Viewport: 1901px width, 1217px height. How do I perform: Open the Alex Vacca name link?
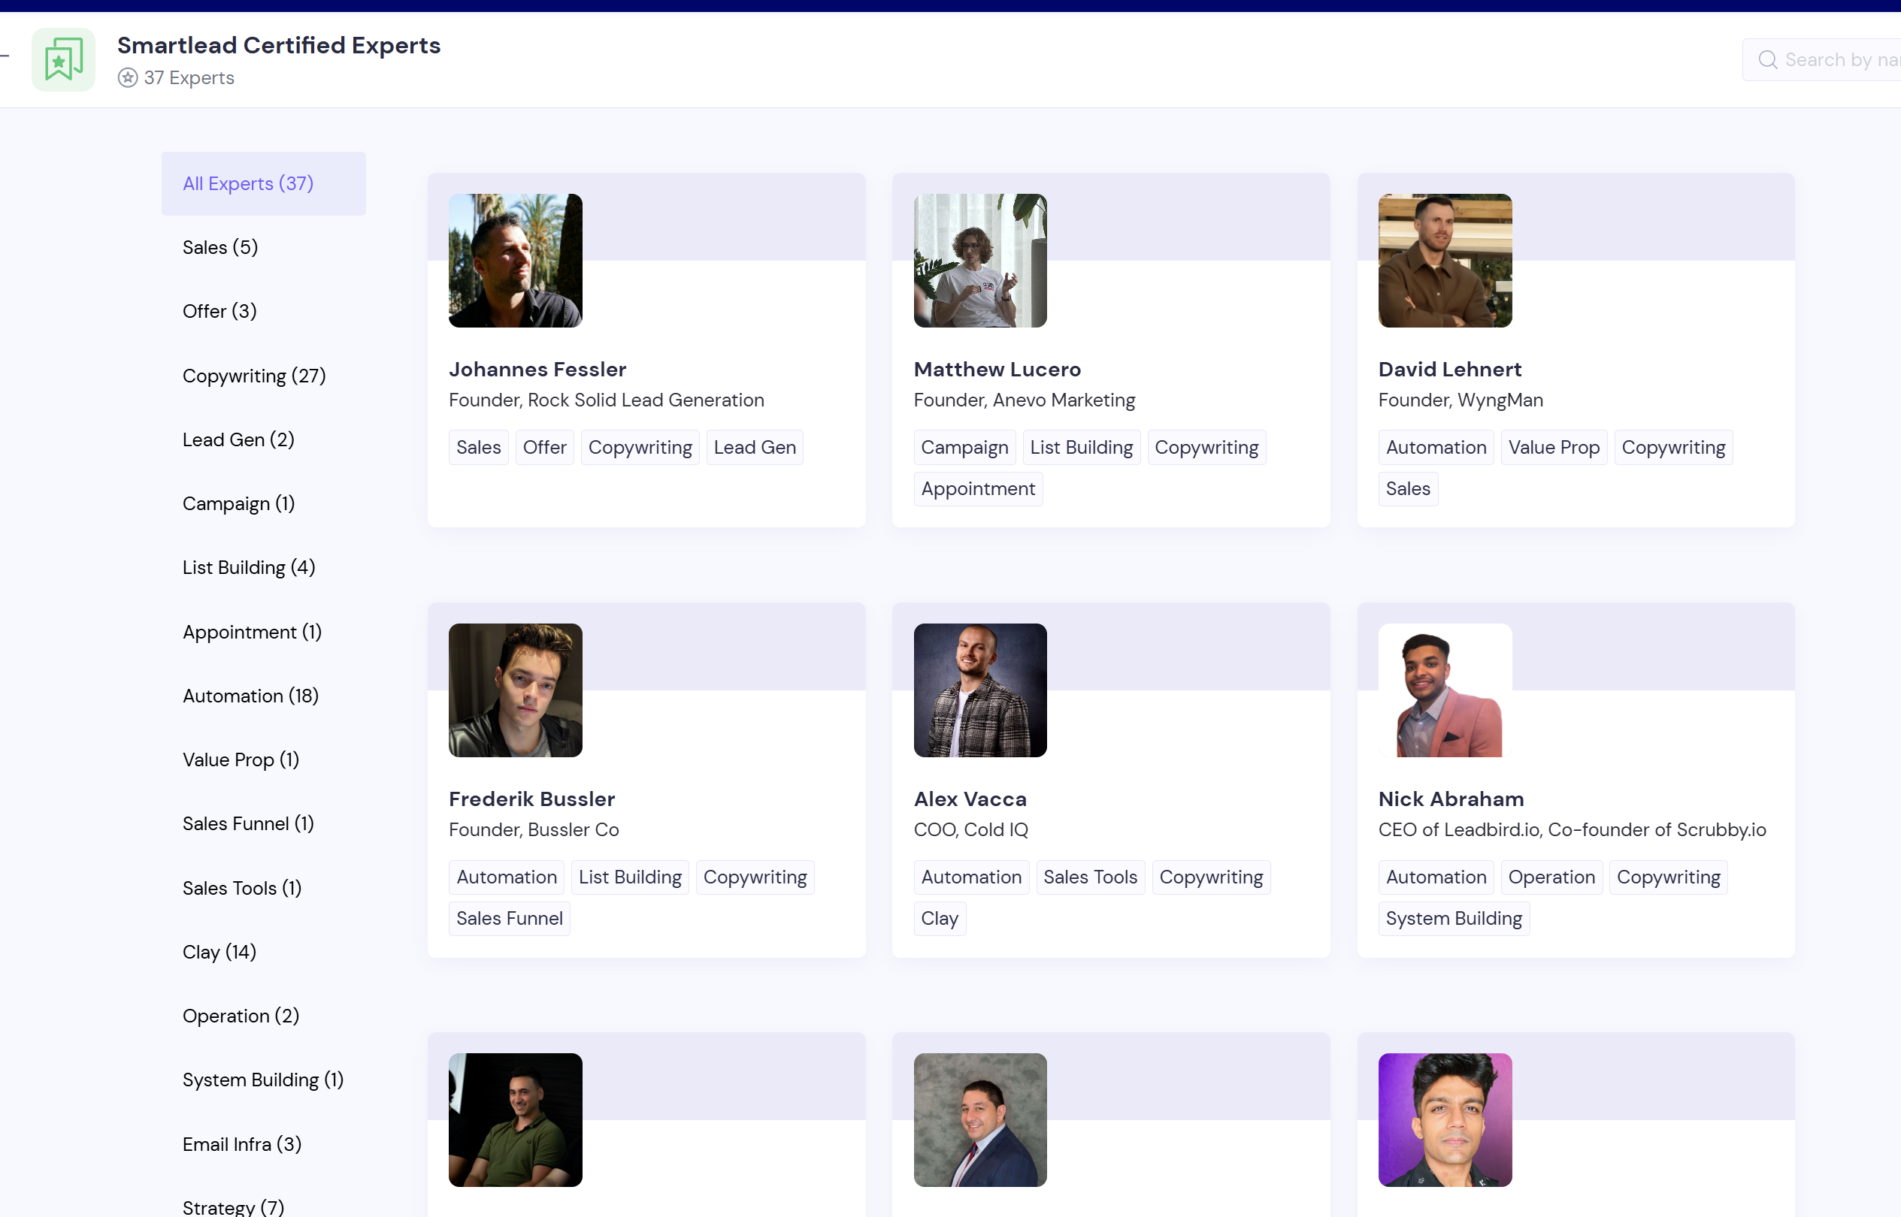[970, 799]
